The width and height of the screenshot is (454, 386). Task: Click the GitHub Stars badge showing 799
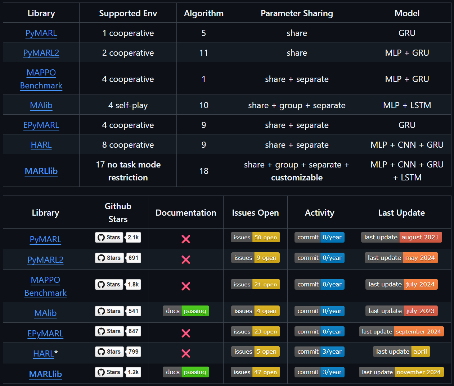[118, 351]
